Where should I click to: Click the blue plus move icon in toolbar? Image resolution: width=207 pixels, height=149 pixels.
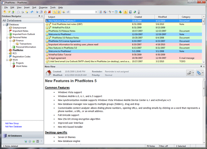[x=37, y=12]
